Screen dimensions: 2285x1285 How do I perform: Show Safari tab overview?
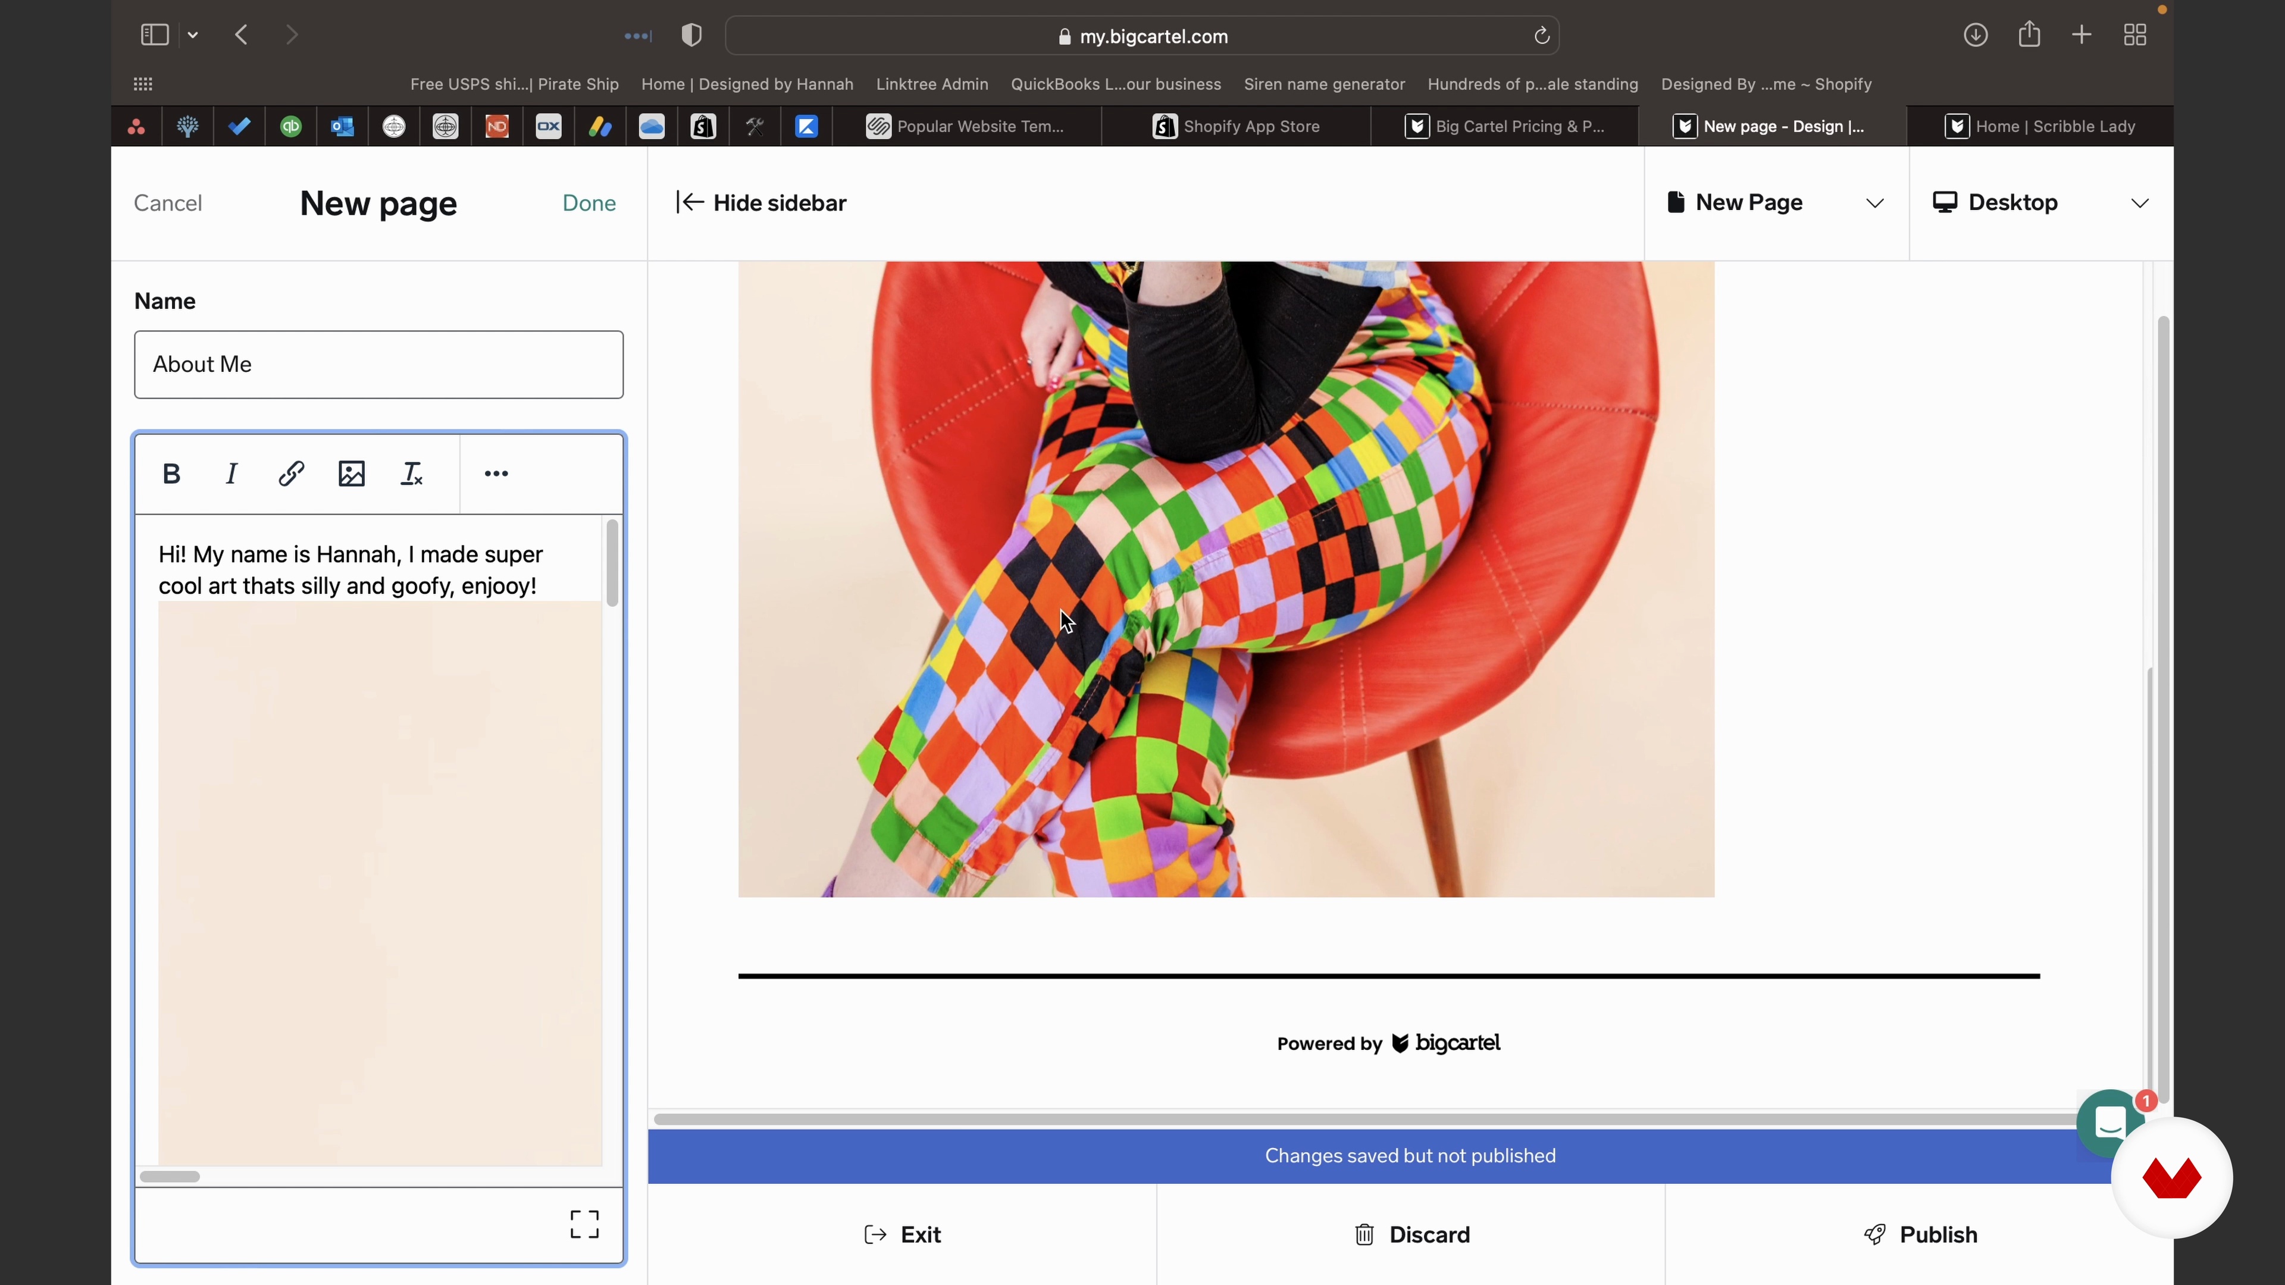[x=2135, y=36]
